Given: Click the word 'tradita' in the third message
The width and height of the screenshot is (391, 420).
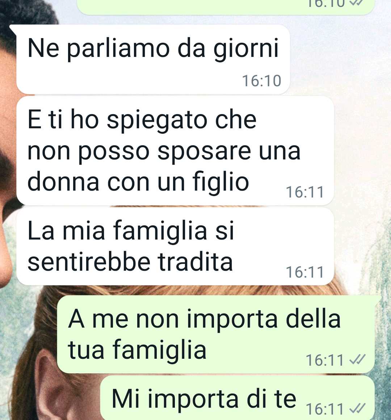Looking at the screenshot, I should point(195,262).
